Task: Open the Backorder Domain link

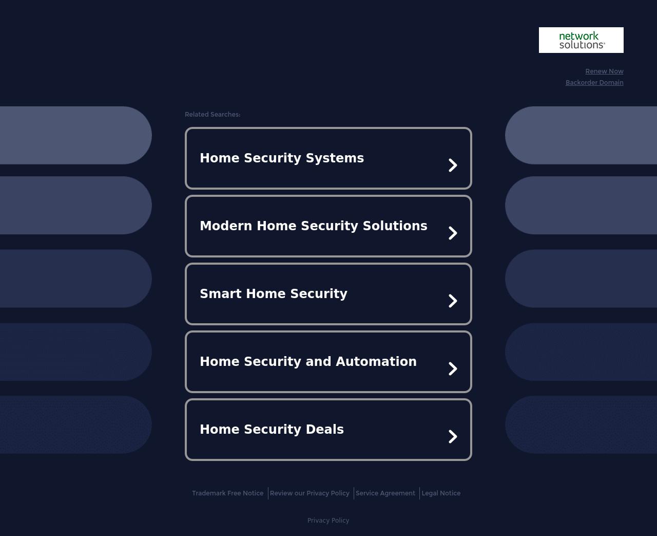Action: pyautogui.click(x=594, y=83)
